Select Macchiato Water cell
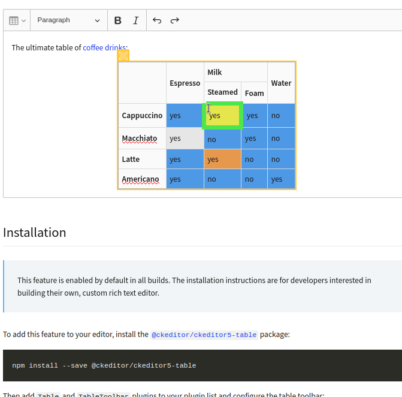This screenshot has height=397, width=402. click(x=282, y=139)
